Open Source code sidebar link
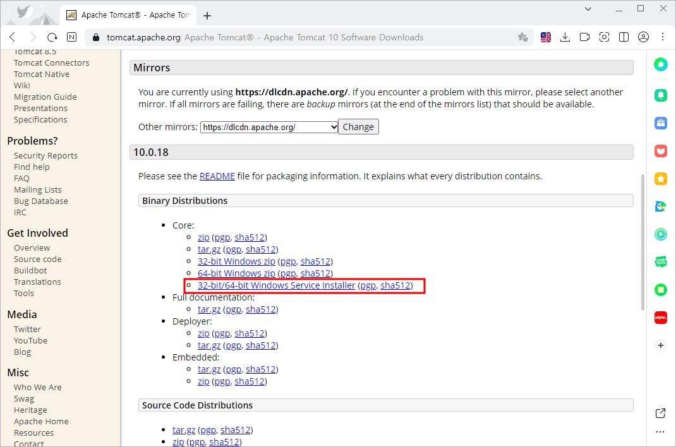Image resolution: width=676 pixels, height=447 pixels. [x=37, y=259]
